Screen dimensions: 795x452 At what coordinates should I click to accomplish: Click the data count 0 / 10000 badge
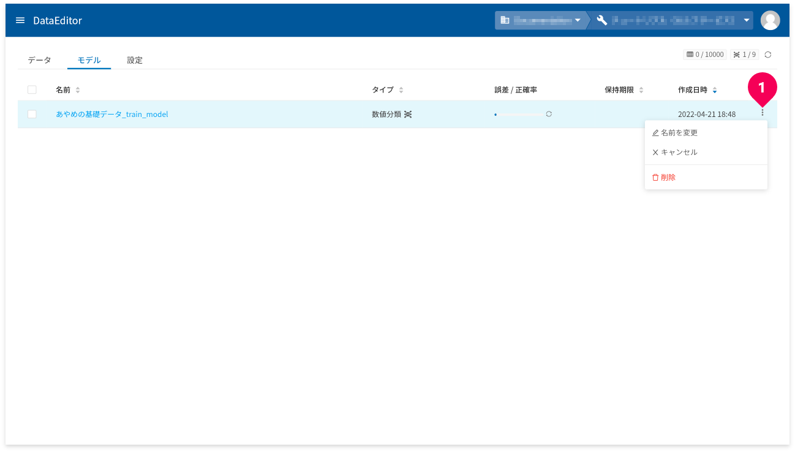pyautogui.click(x=705, y=55)
